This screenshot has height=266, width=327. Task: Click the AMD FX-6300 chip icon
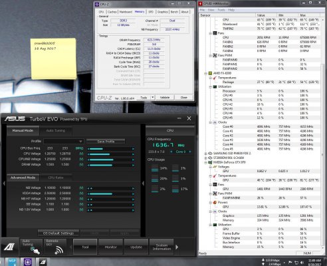210,73
